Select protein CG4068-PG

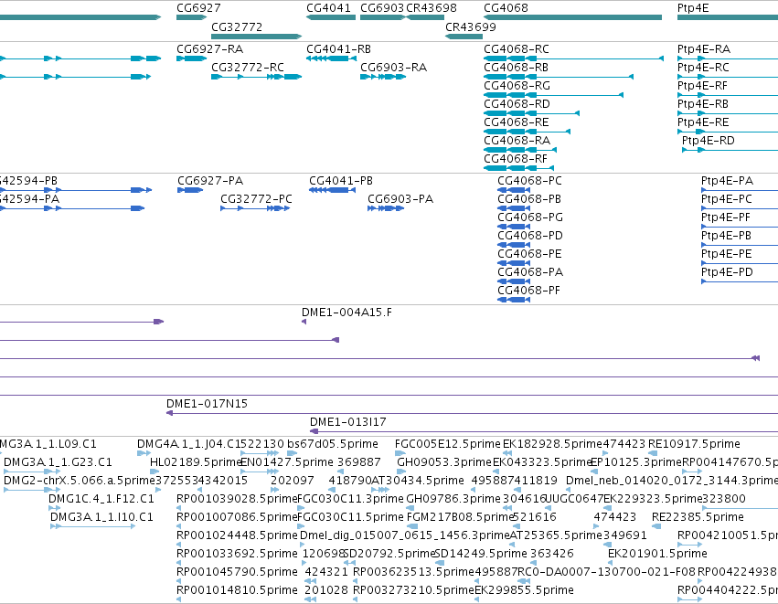click(514, 227)
